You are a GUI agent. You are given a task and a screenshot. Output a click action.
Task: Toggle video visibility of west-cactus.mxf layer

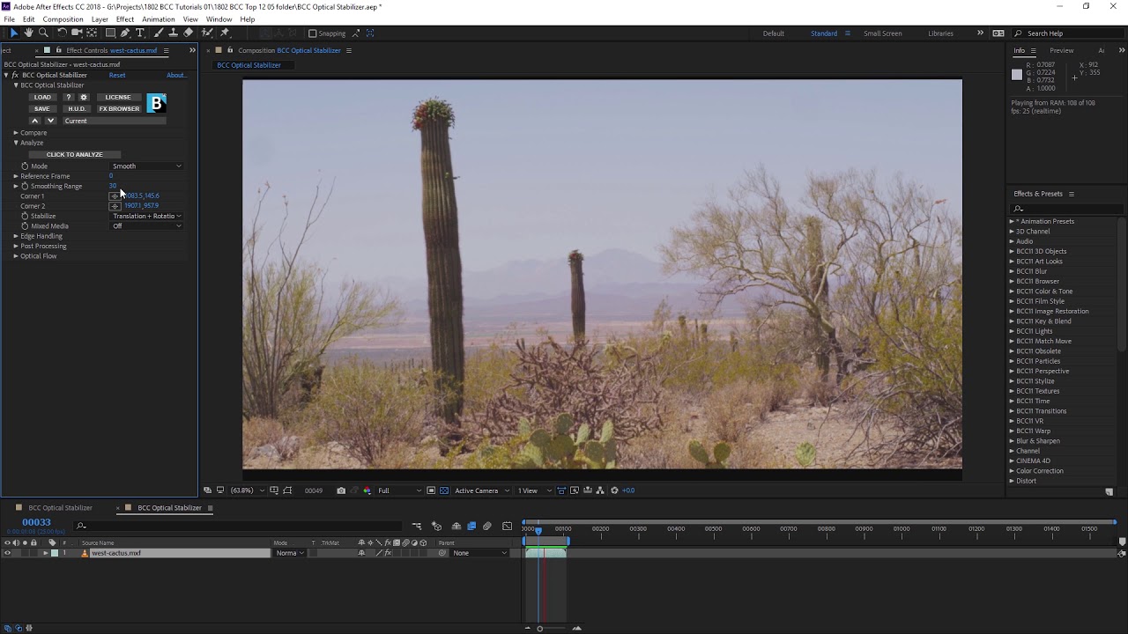(7, 553)
